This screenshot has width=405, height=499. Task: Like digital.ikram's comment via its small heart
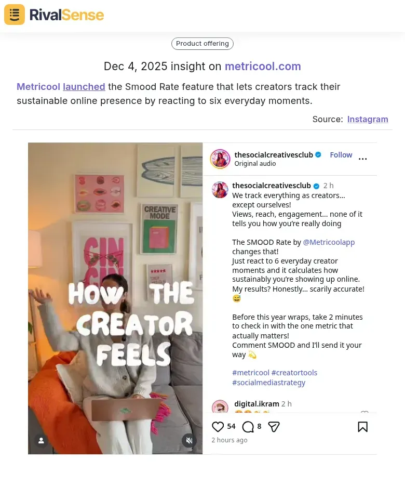point(365,414)
